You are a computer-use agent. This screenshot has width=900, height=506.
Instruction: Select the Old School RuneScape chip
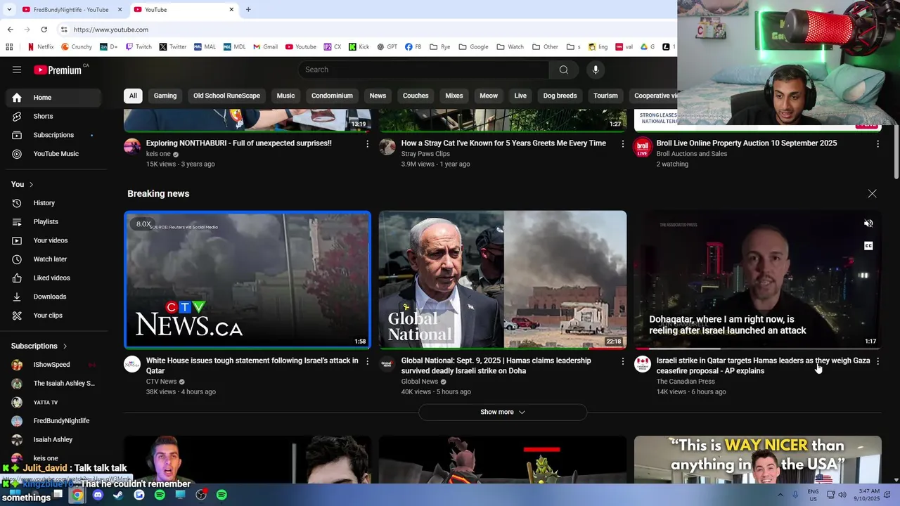(x=226, y=96)
